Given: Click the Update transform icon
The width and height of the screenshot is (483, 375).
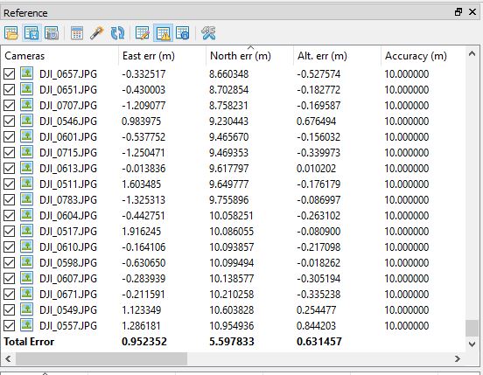Looking at the screenshot, I should 117,33.
